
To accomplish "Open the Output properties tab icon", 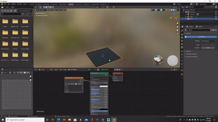I will coord(182,38).
